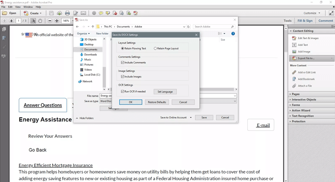This screenshot has height=182, width=335.
Task: Toggle the Include Images checkbox
Action: tap(123, 77)
